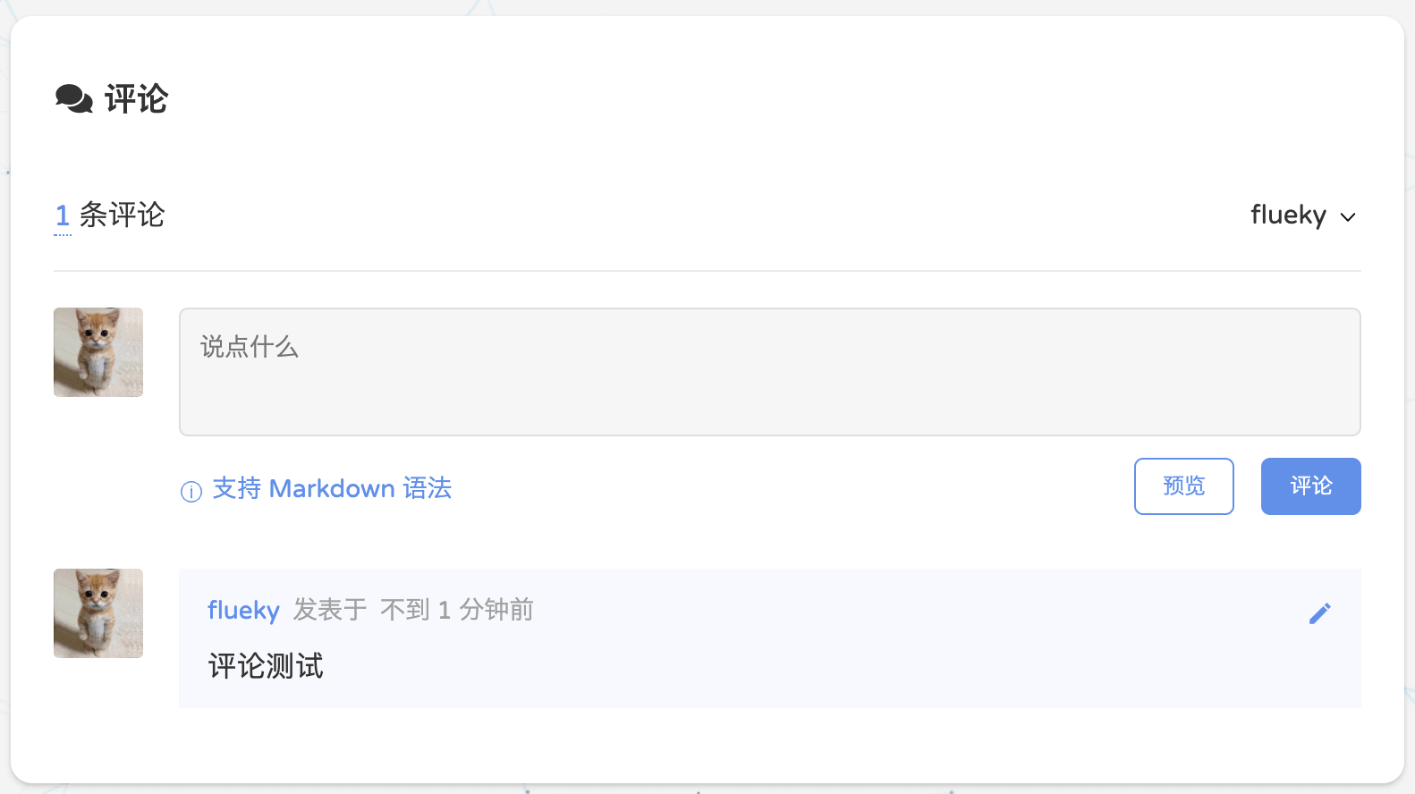Click the 条评论 label next to count
The image size is (1415, 794).
(x=122, y=215)
